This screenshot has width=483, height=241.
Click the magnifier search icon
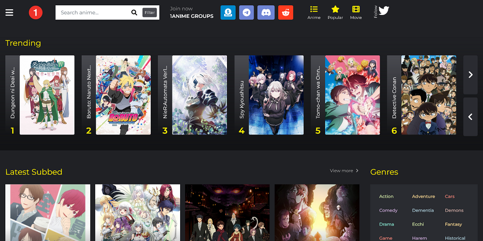coord(134,13)
